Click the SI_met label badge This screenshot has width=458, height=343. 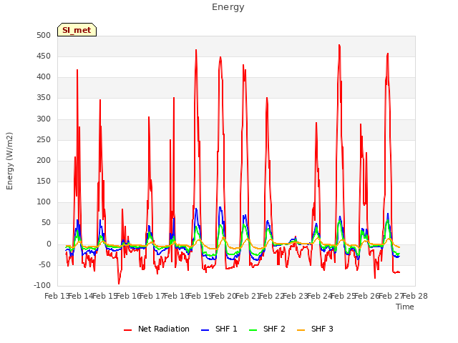pyautogui.click(x=77, y=30)
